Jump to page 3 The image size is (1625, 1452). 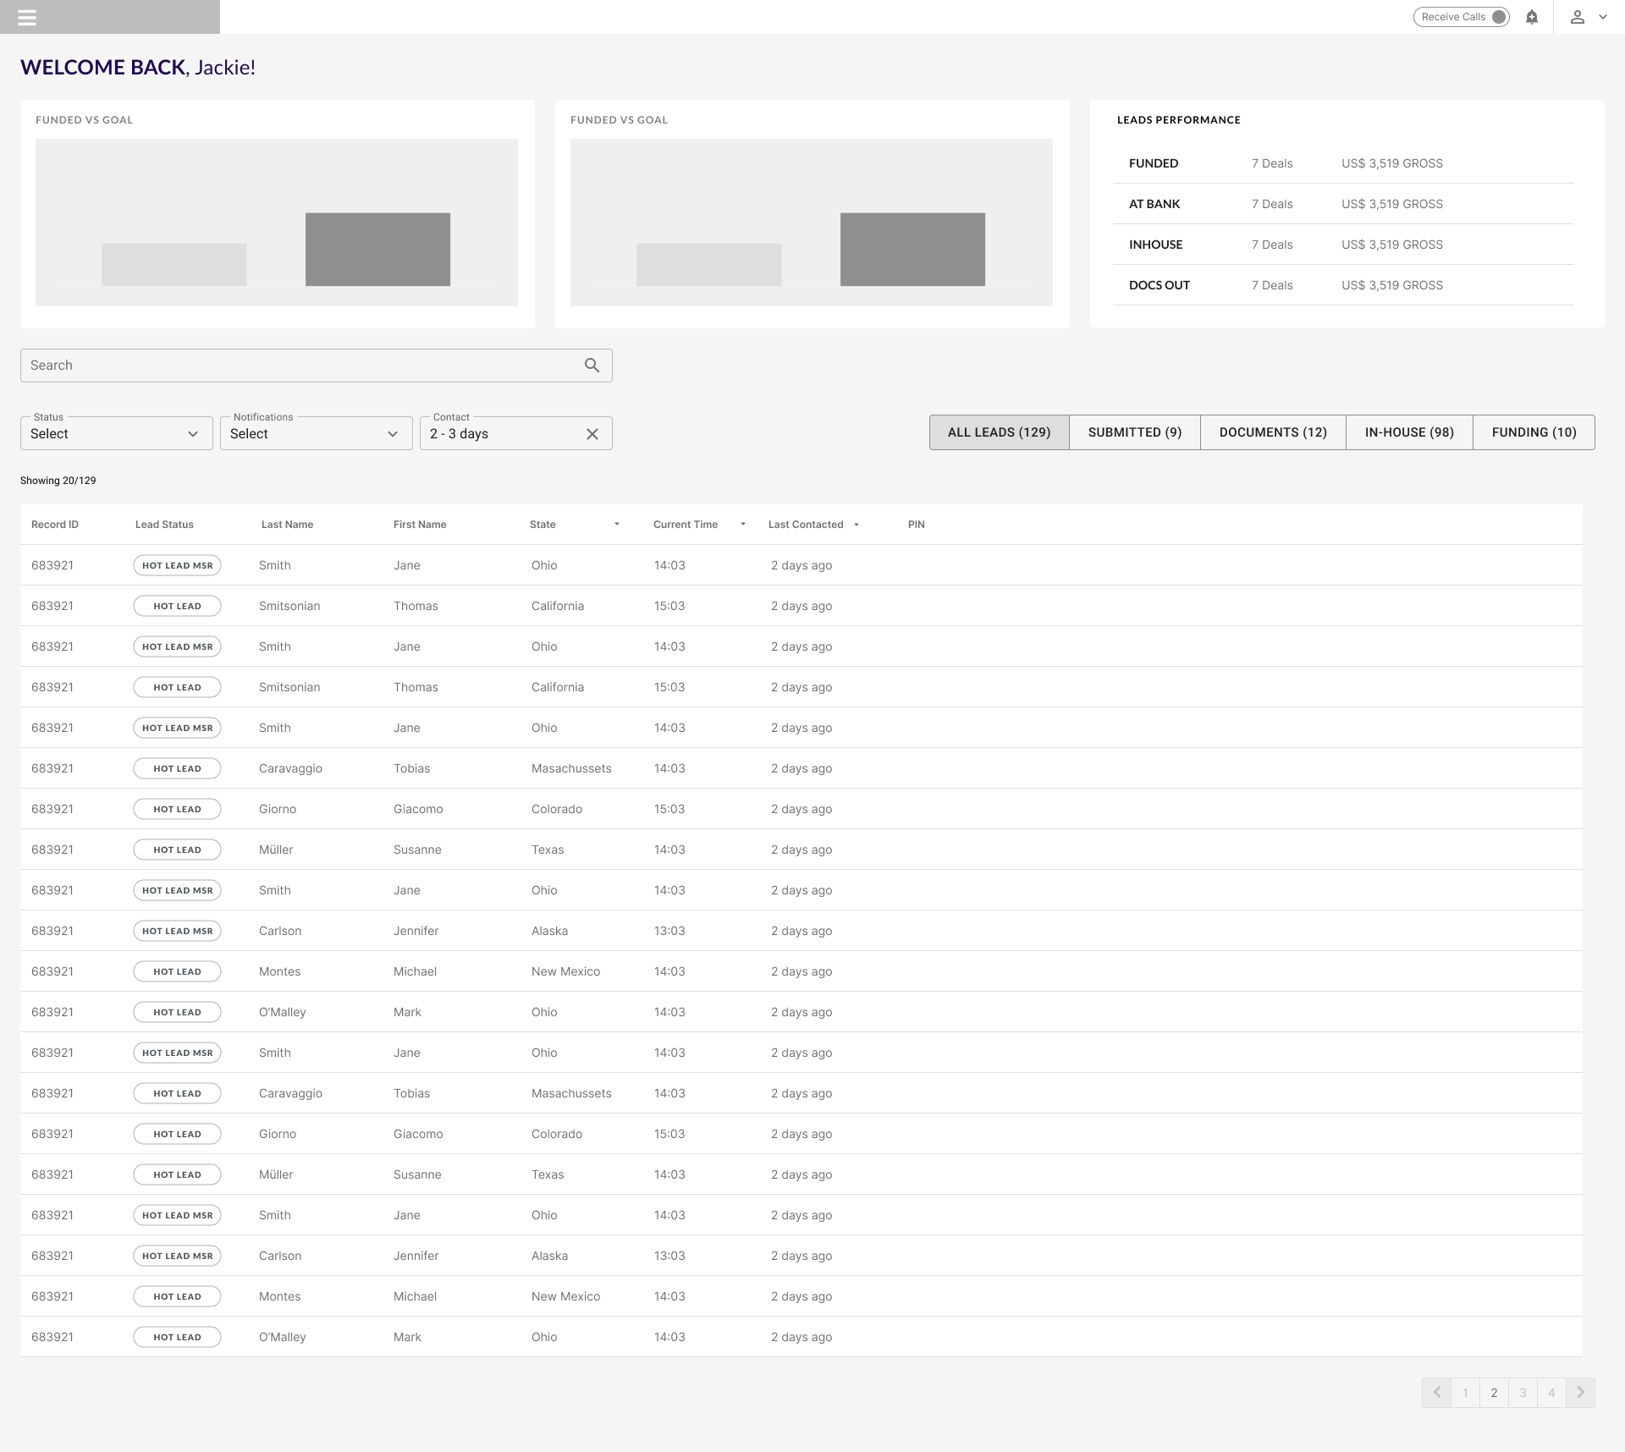tap(1523, 1393)
